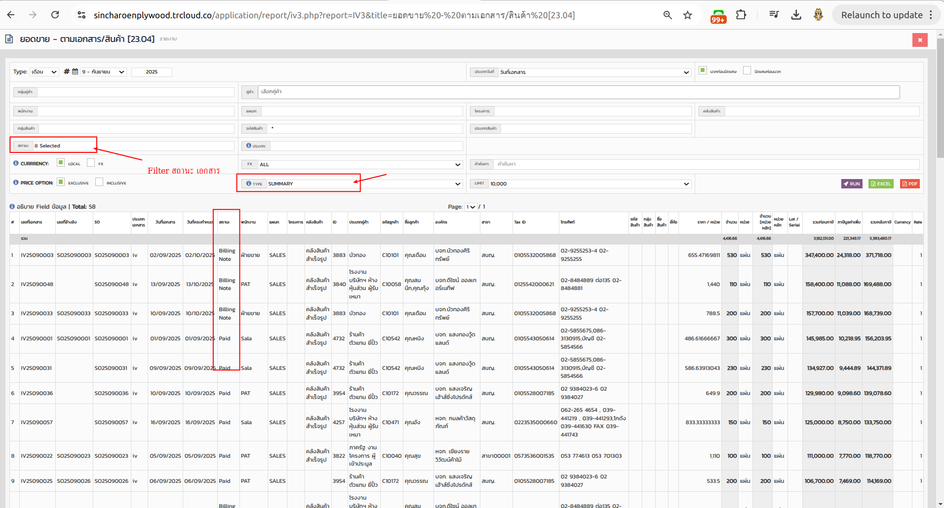Tick the INCLUSIVE price option checkbox
The image size is (944, 508).
coord(99,182)
